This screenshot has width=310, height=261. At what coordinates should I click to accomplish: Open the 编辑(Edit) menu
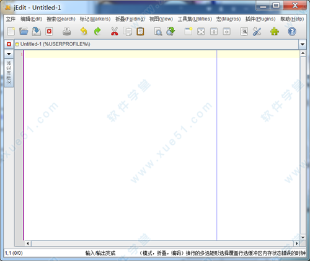[x=31, y=19]
